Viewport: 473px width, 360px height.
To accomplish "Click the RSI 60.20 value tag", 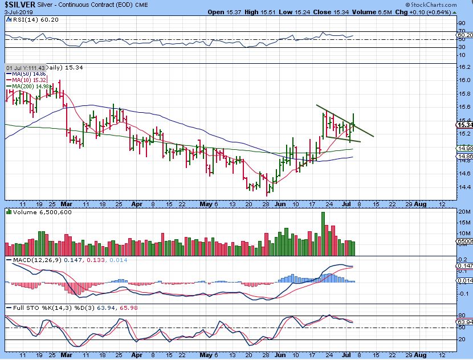I will pos(465,35).
